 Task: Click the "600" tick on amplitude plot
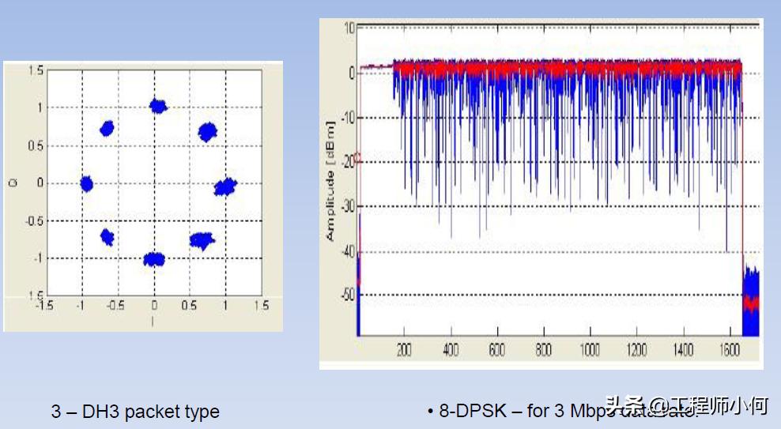pyautogui.click(x=497, y=350)
